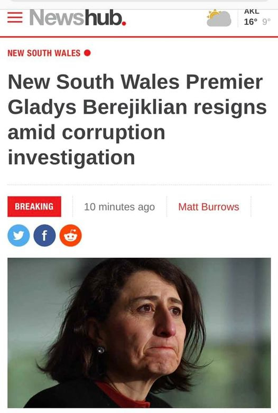Click the Newshub logo to go home
Viewport: 278px width, 413px height.
pyautogui.click(x=78, y=18)
